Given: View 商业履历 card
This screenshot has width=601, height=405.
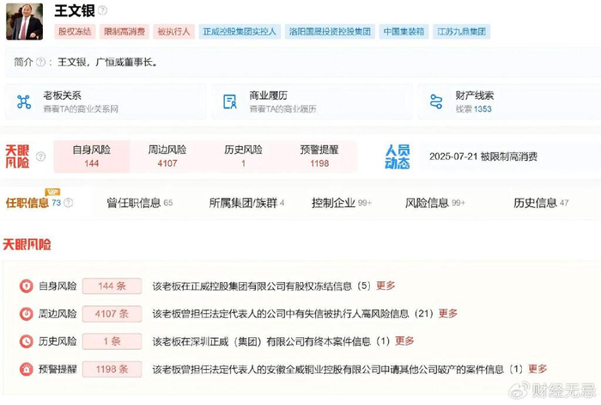Looking at the screenshot, I should 312,101.
